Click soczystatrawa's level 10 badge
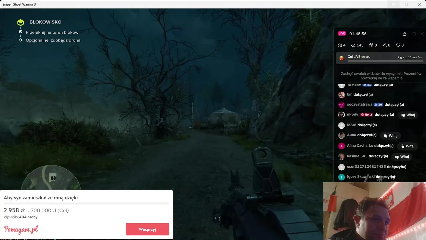Image resolution: width=426 pixels, height=240 pixels. pyautogui.click(x=378, y=105)
